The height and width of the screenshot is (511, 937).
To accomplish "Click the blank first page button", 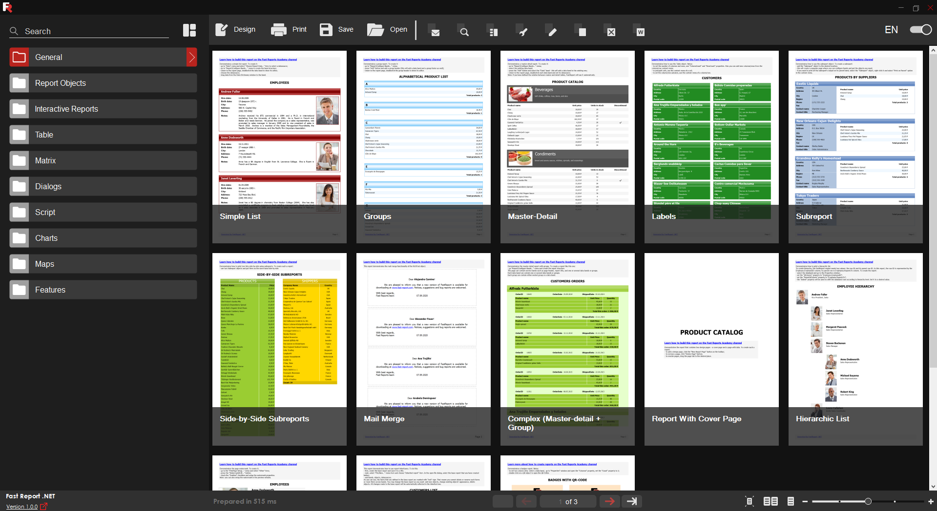I will (x=503, y=501).
